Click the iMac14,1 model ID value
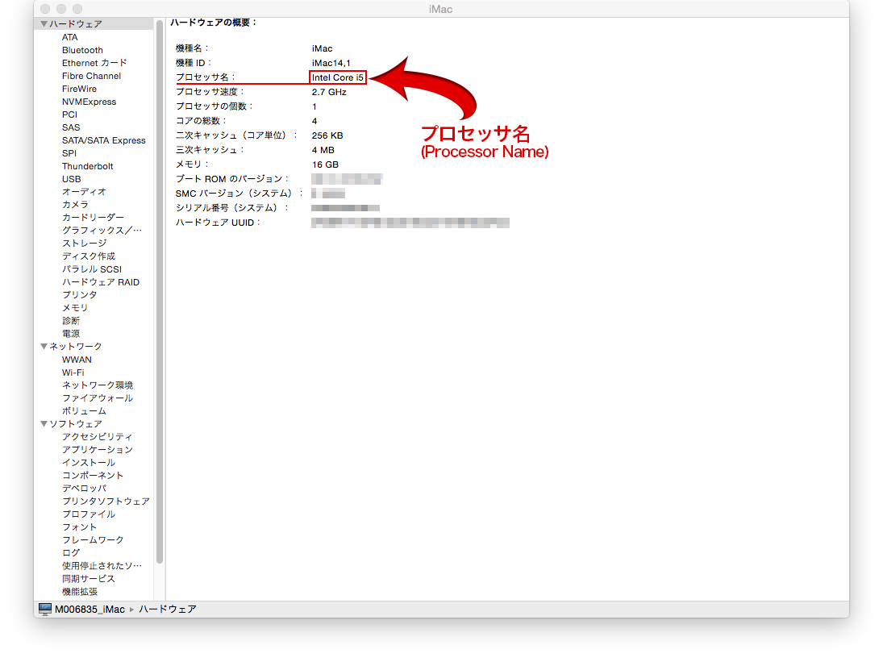Screen dimensions: 883x666 point(331,63)
